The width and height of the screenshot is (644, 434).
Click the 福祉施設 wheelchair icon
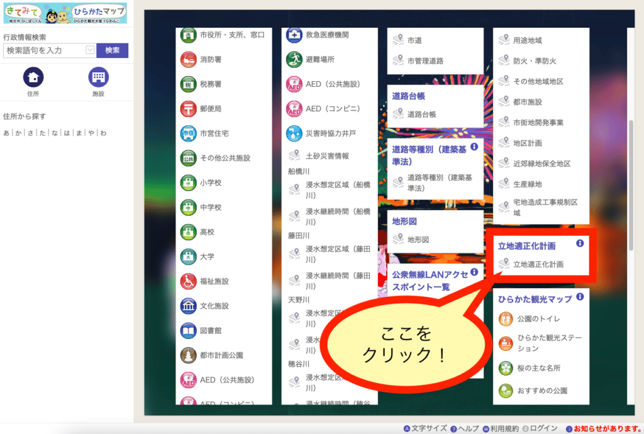click(188, 281)
